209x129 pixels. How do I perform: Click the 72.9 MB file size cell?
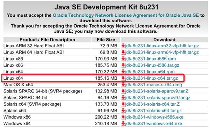(x=109, y=46)
